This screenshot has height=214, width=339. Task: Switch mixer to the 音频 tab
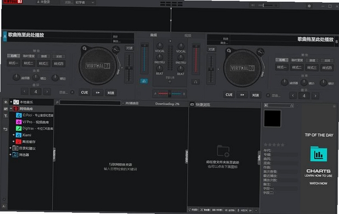pyautogui.click(x=154, y=35)
